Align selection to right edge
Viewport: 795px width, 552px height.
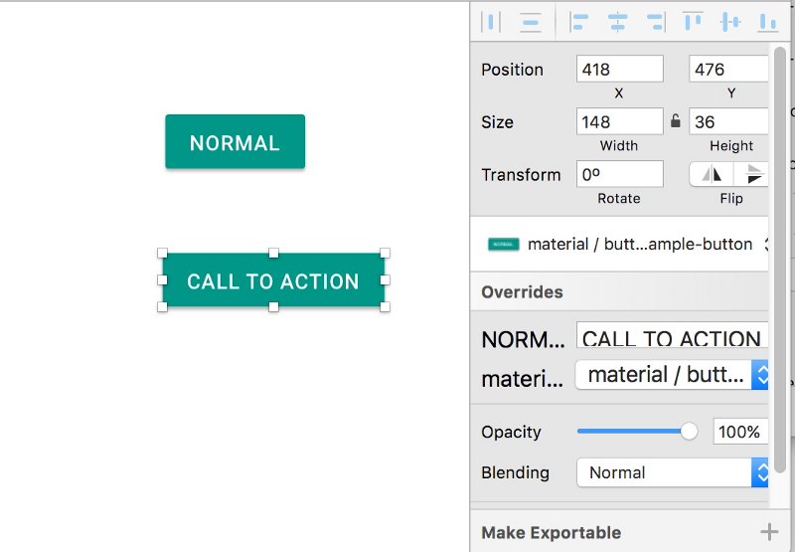point(655,22)
